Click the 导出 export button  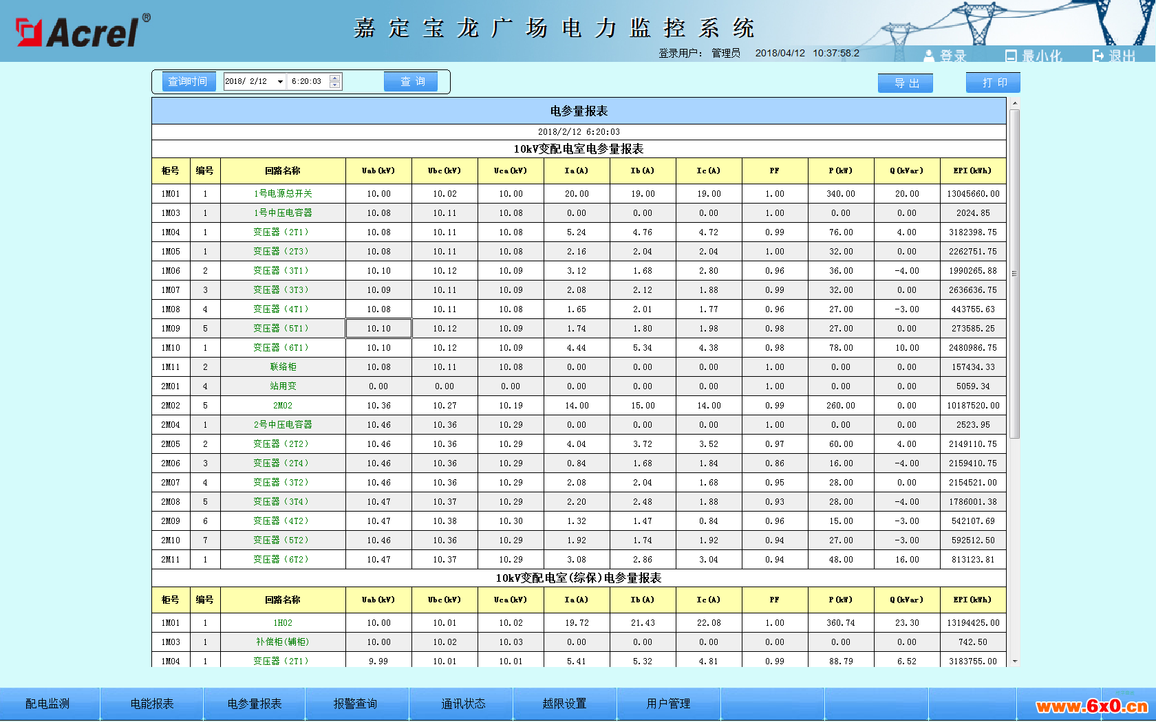906,83
